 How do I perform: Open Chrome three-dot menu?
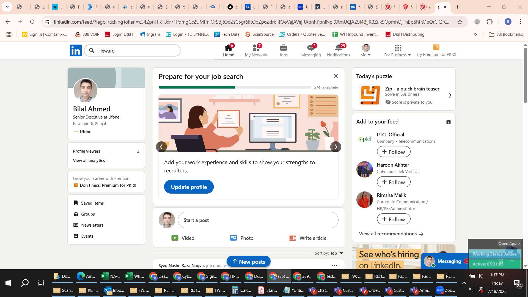pyautogui.click(x=520, y=22)
